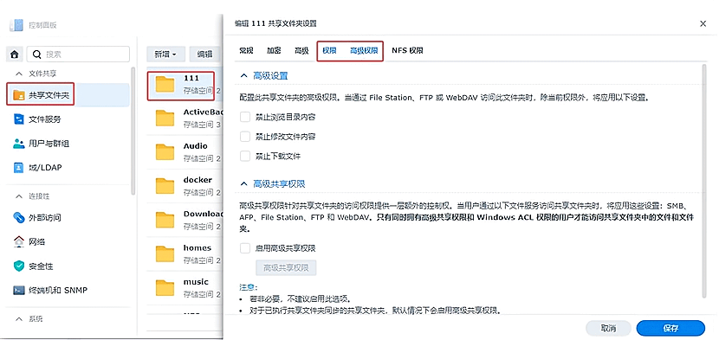Close the 编辑 111 dialog with X
Viewport: 719px width, 340px height.
703,24
